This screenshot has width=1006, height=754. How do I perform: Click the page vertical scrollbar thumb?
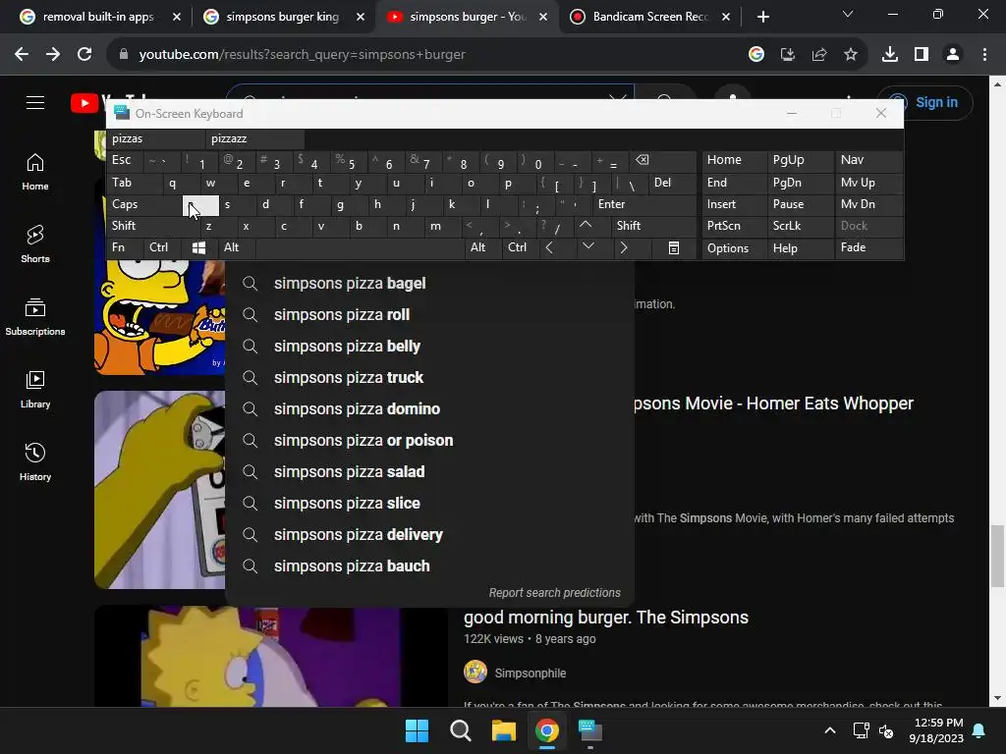997,556
